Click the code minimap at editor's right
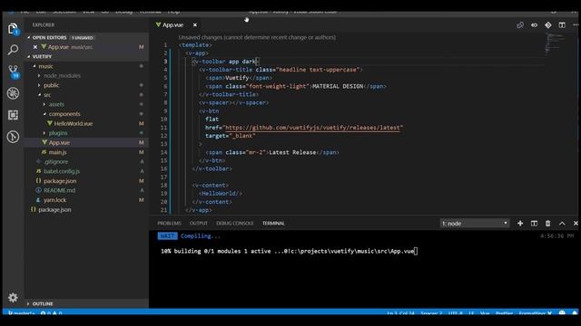This screenshot has height=326, width=581. pos(555,43)
